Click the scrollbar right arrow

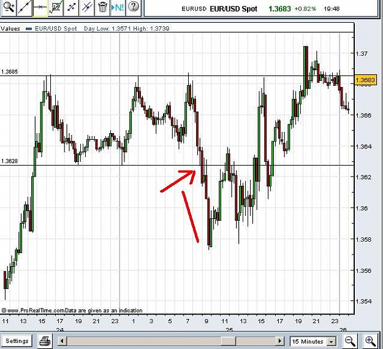[x=280, y=340]
